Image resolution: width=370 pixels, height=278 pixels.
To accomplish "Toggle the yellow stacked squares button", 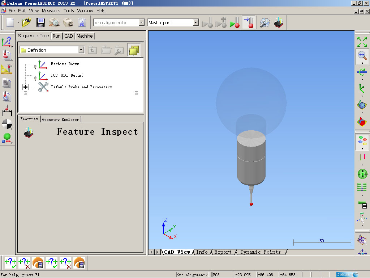I will (134, 50).
